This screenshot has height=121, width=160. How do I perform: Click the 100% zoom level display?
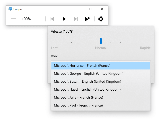(26, 19)
